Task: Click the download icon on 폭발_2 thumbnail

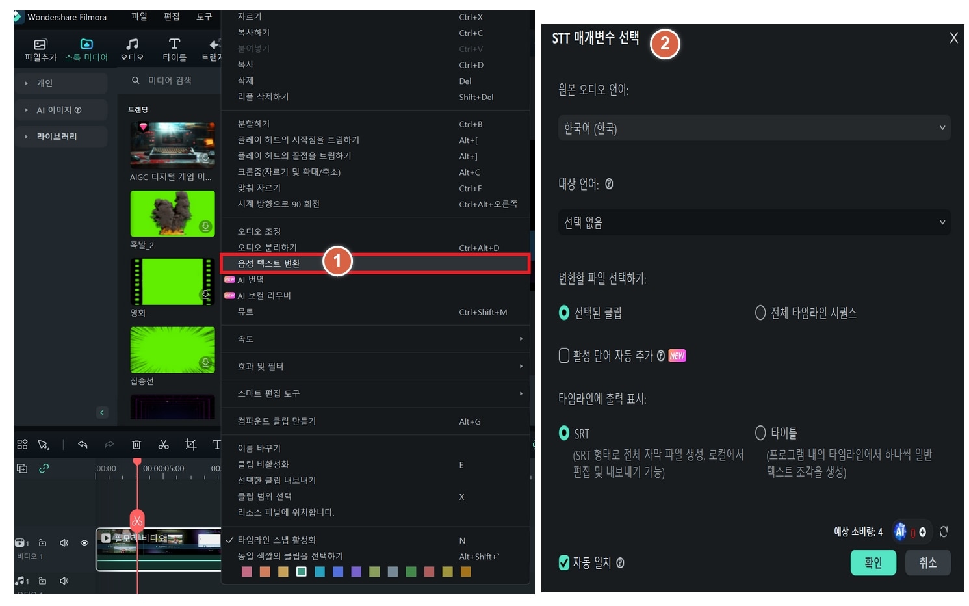Action: pyautogui.click(x=205, y=226)
